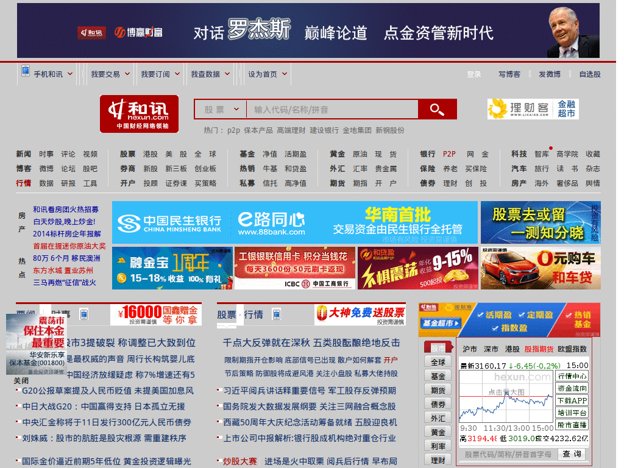Open 房产 in the navigation grid
Screen dimensions: 624x468
(519, 183)
